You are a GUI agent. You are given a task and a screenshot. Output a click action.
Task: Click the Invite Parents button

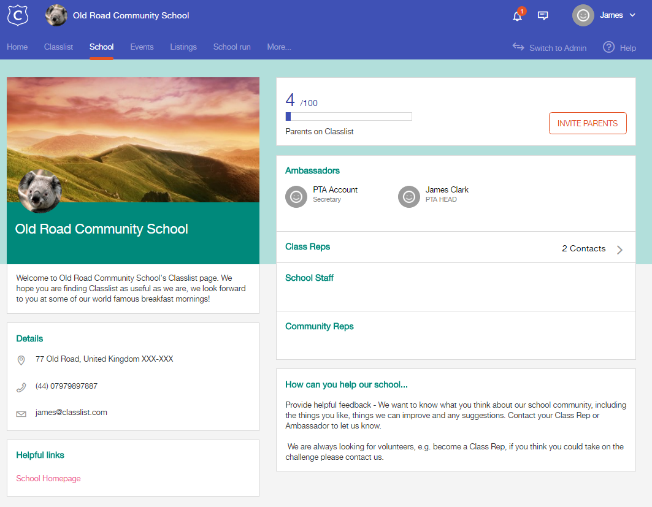(588, 123)
